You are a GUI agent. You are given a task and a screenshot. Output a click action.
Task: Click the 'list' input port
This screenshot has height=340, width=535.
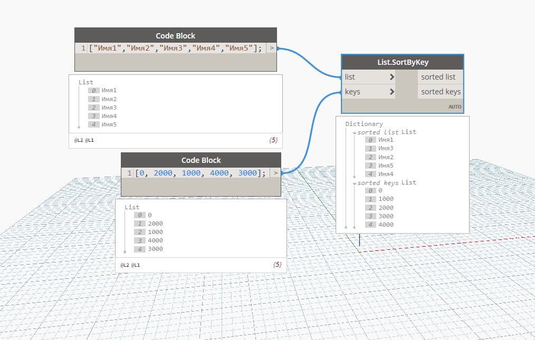pos(368,77)
